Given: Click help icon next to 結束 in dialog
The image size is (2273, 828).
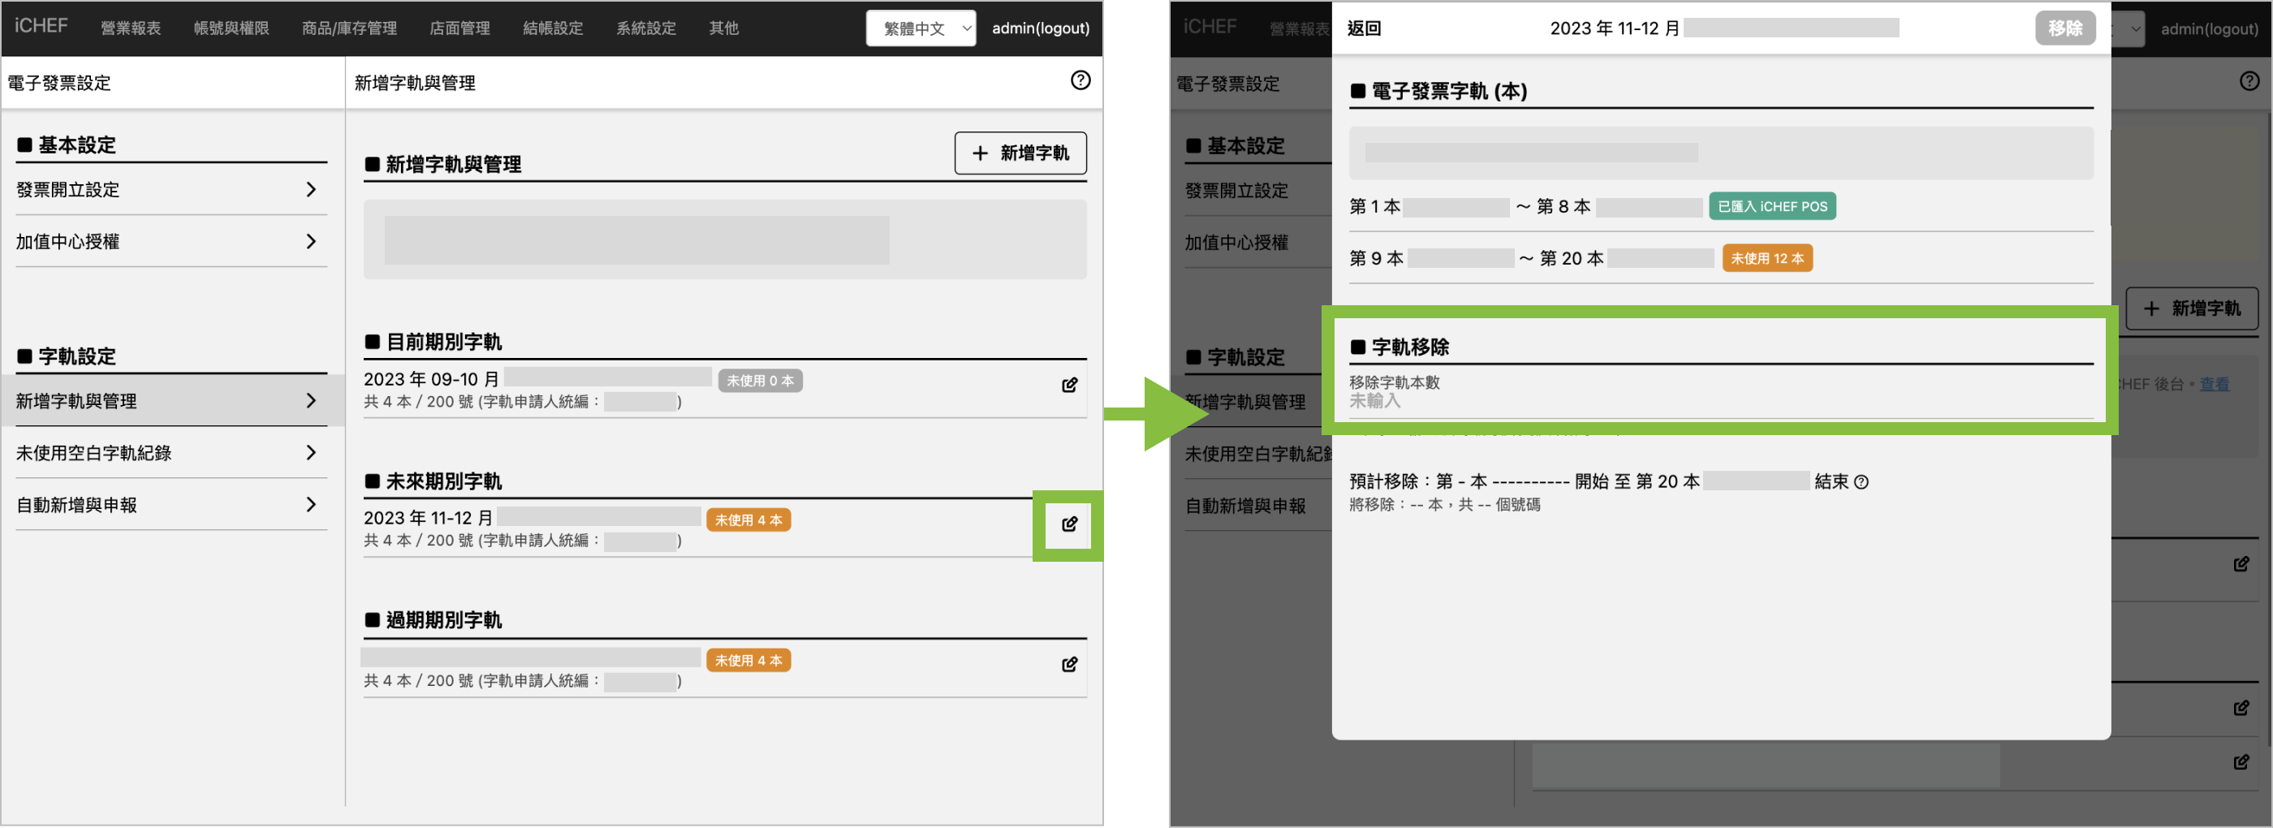Looking at the screenshot, I should [x=1861, y=482].
